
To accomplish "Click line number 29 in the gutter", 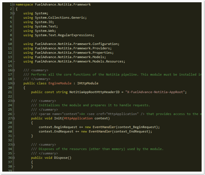I will pyautogui.click(x=10, y=127).
